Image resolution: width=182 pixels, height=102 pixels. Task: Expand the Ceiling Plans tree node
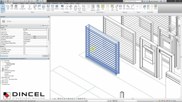click(x=3, y=65)
